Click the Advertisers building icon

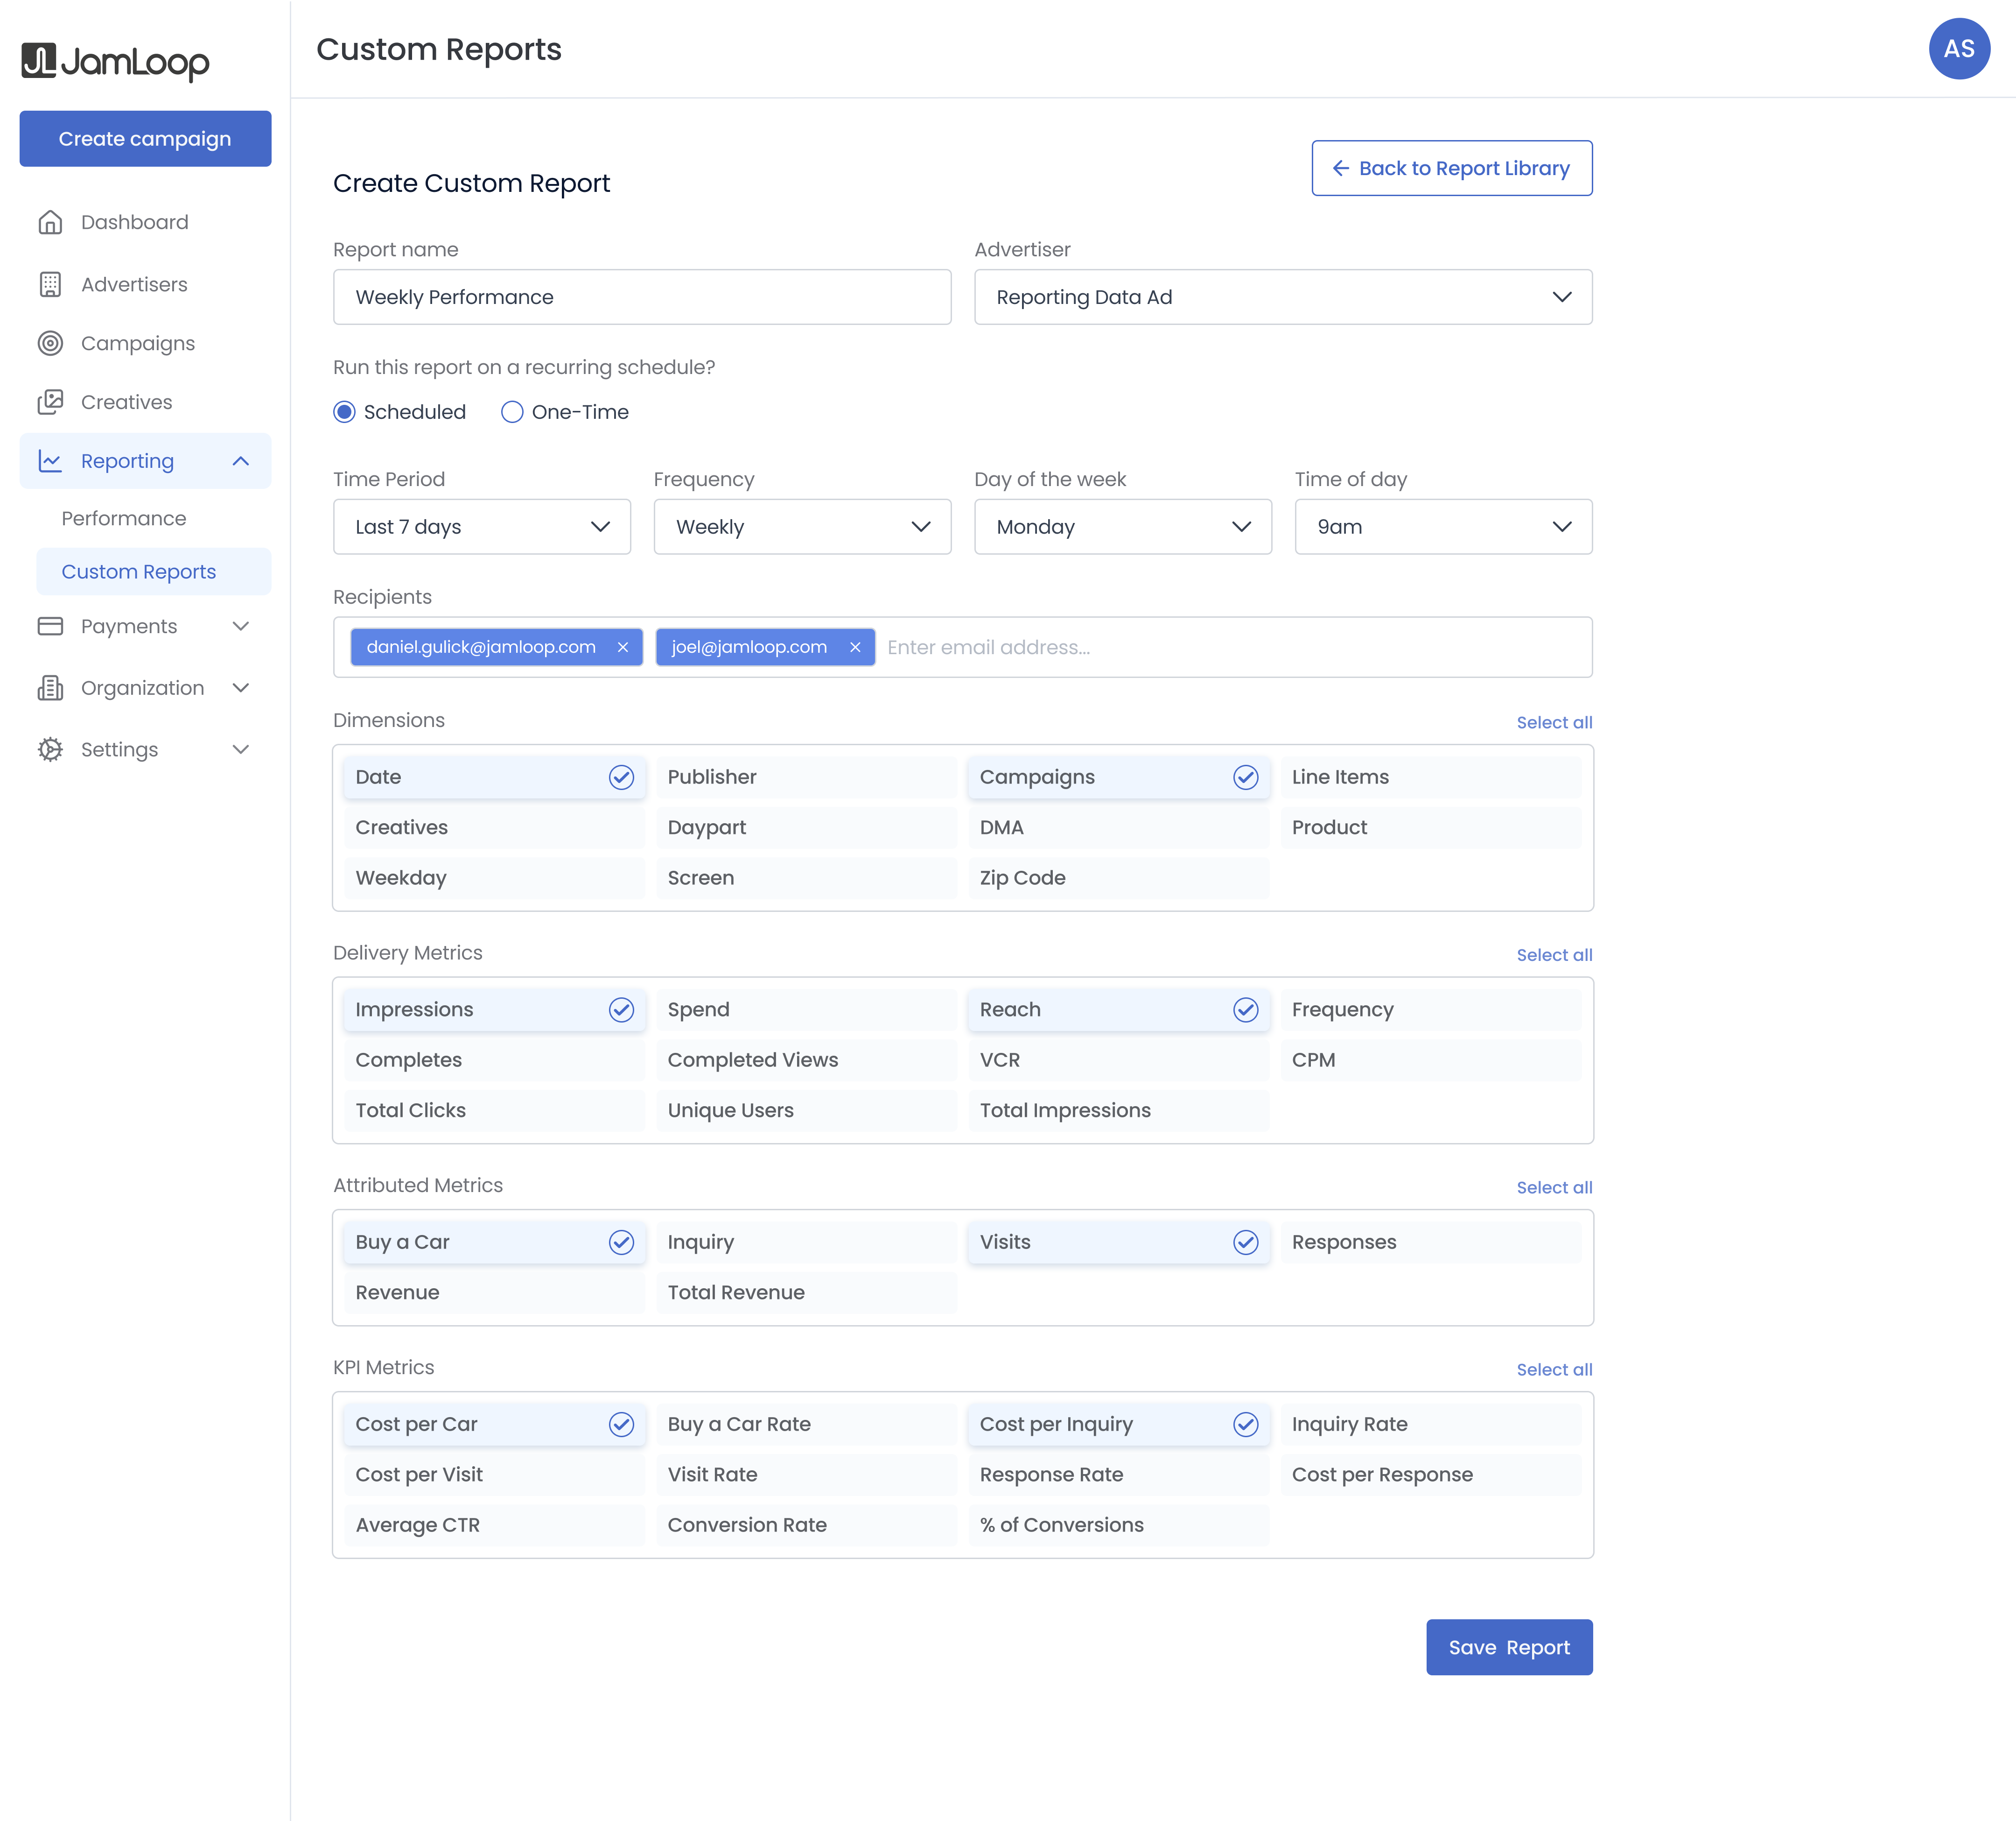(x=50, y=284)
